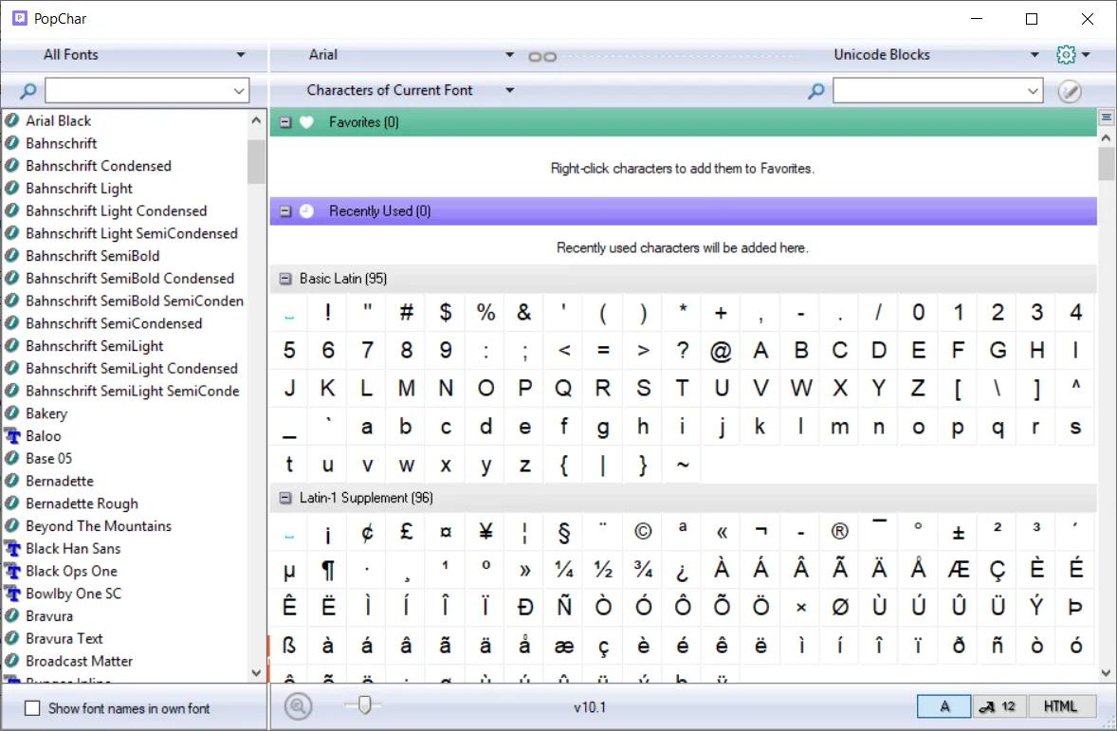Select Broadcast Matter font
The width and height of the screenshot is (1117, 731).
79,661
